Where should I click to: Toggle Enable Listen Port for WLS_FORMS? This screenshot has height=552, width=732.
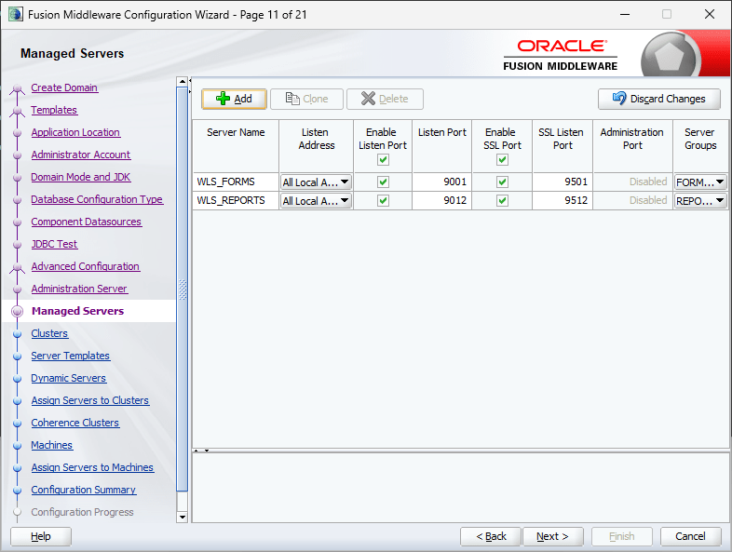[x=384, y=182]
